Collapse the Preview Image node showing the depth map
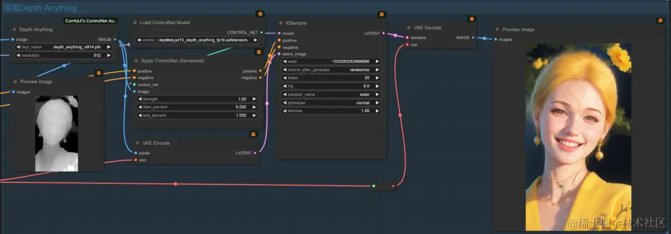671x234 pixels. click(15, 82)
